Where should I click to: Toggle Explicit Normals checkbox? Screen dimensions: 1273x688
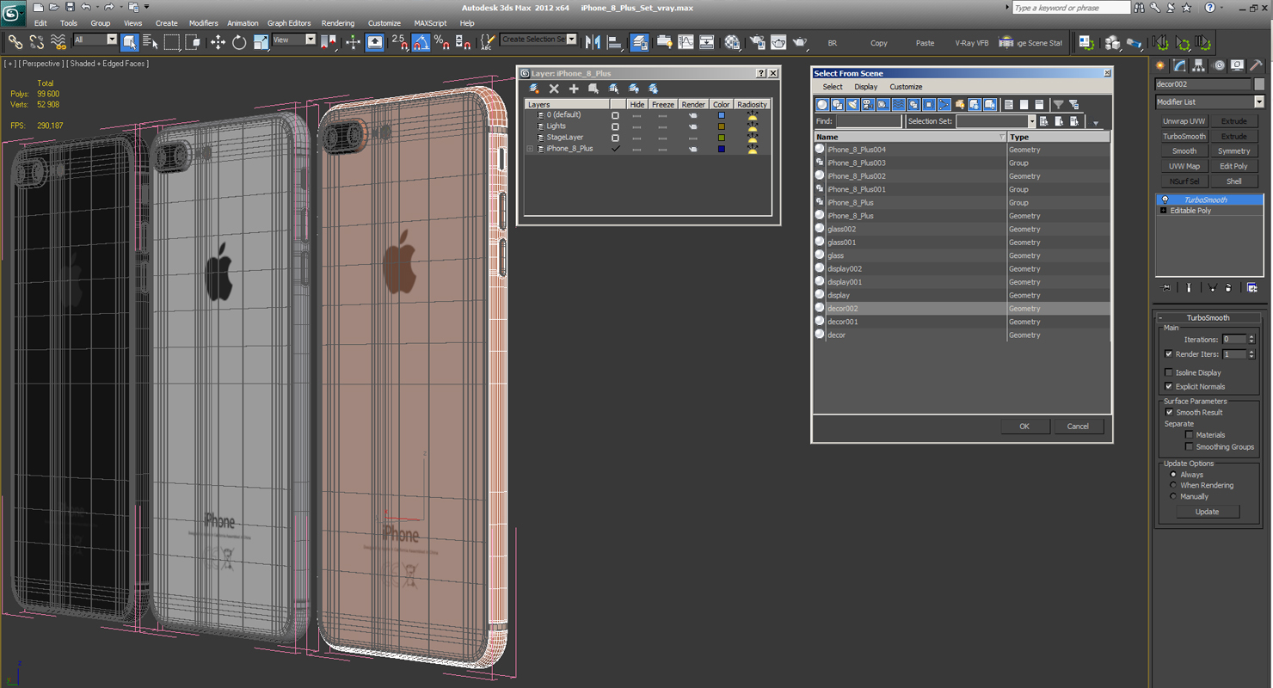[x=1168, y=387]
